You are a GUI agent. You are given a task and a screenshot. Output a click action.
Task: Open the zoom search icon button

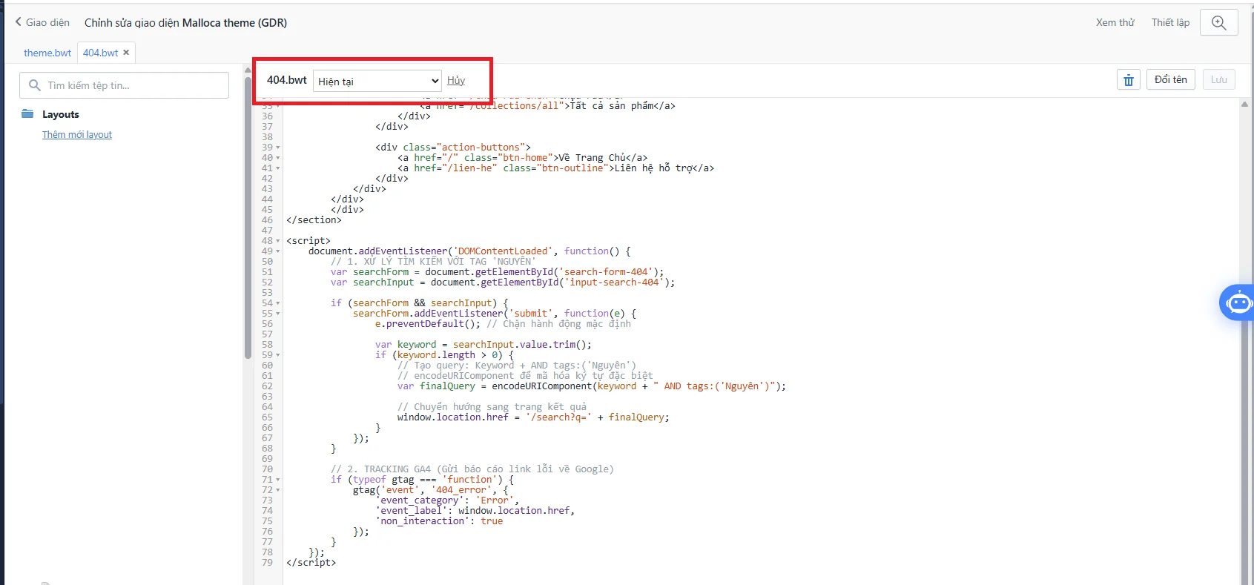(x=1218, y=22)
